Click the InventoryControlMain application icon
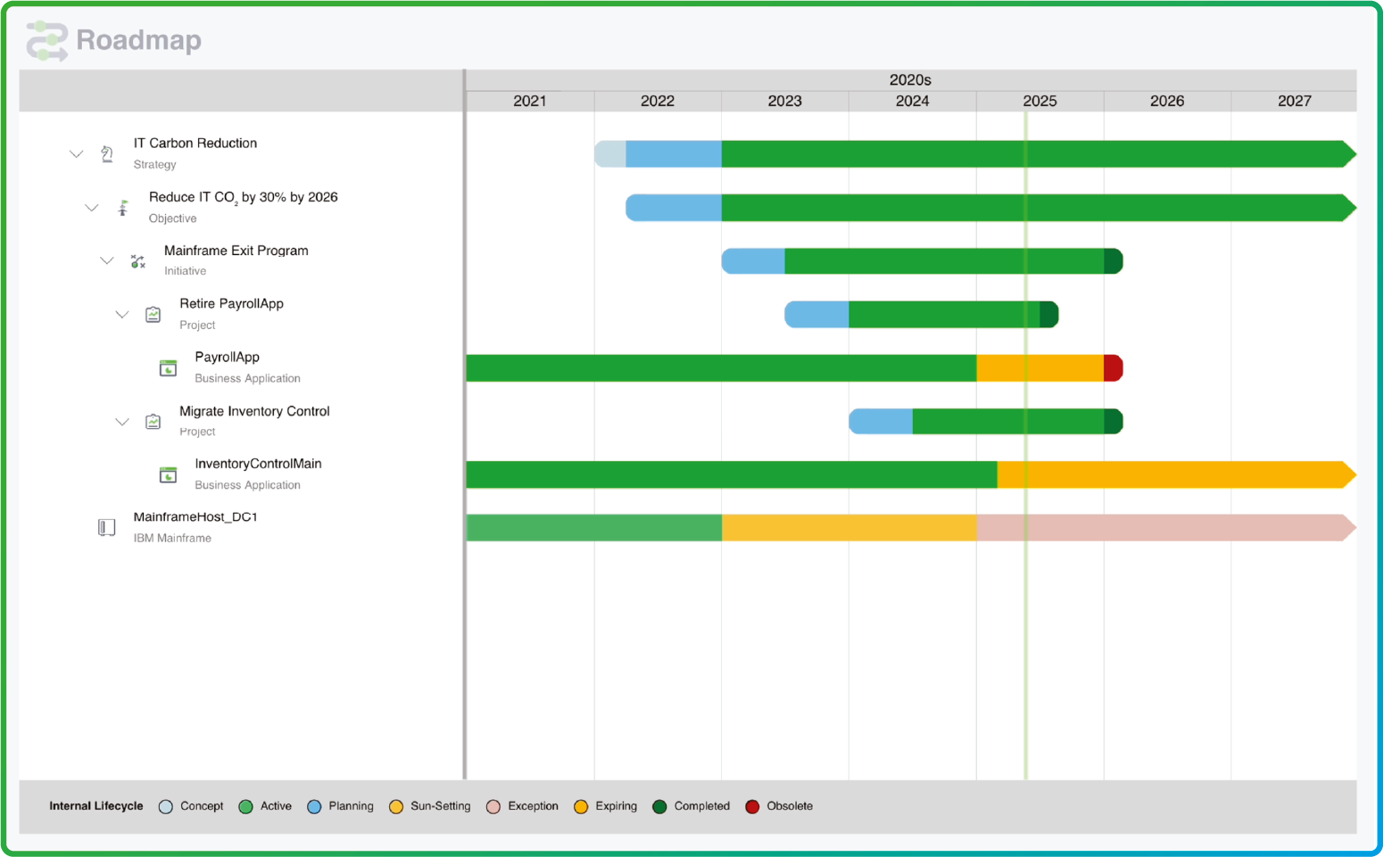The height and width of the screenshot is (857, 1384). [x=168, y=475]
